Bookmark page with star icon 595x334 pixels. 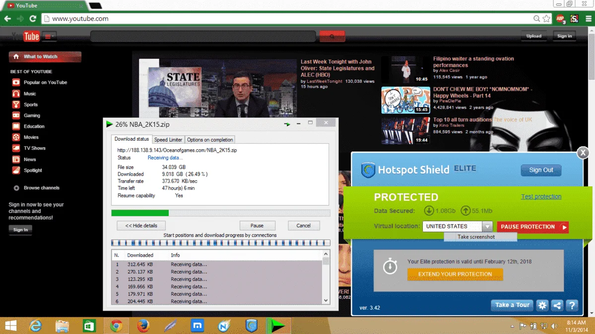click(x=546, y=18)
